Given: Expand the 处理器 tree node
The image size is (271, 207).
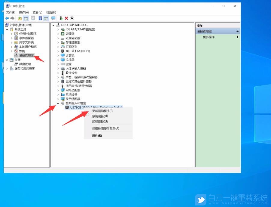Looking at the screenshot, I should [58, 34].
